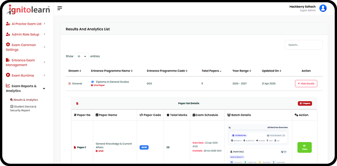This screenshot has width=337, height=166.
Task: Click the Diploma in General Studies text
Action: [x=112, y=82]
